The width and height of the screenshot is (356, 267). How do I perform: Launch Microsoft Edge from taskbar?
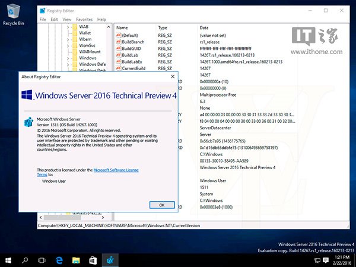59,260
